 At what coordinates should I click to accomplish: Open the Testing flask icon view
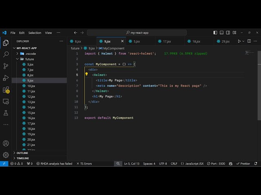6,113
